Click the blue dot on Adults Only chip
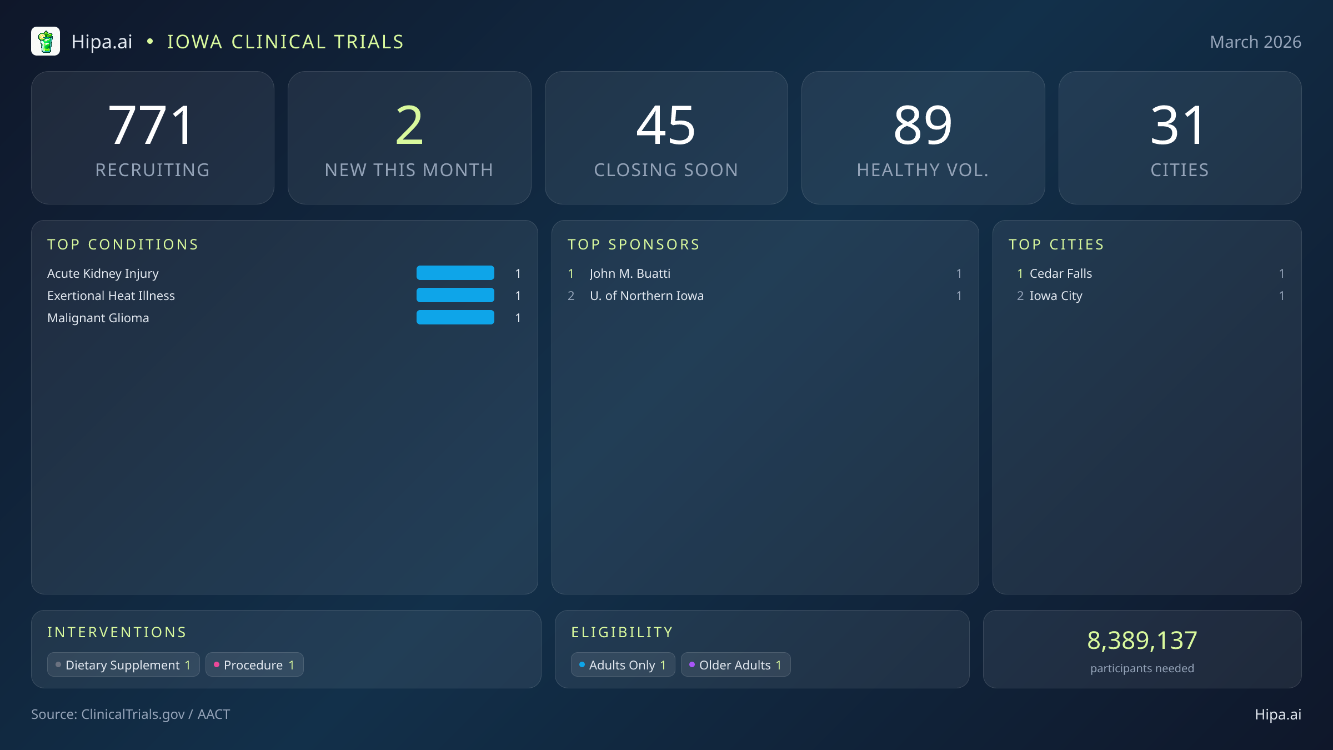 [x=582, y=664]
